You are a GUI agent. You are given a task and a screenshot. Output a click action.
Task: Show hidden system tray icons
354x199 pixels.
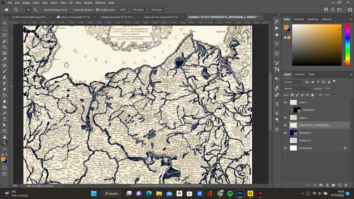tap(302, 194)
